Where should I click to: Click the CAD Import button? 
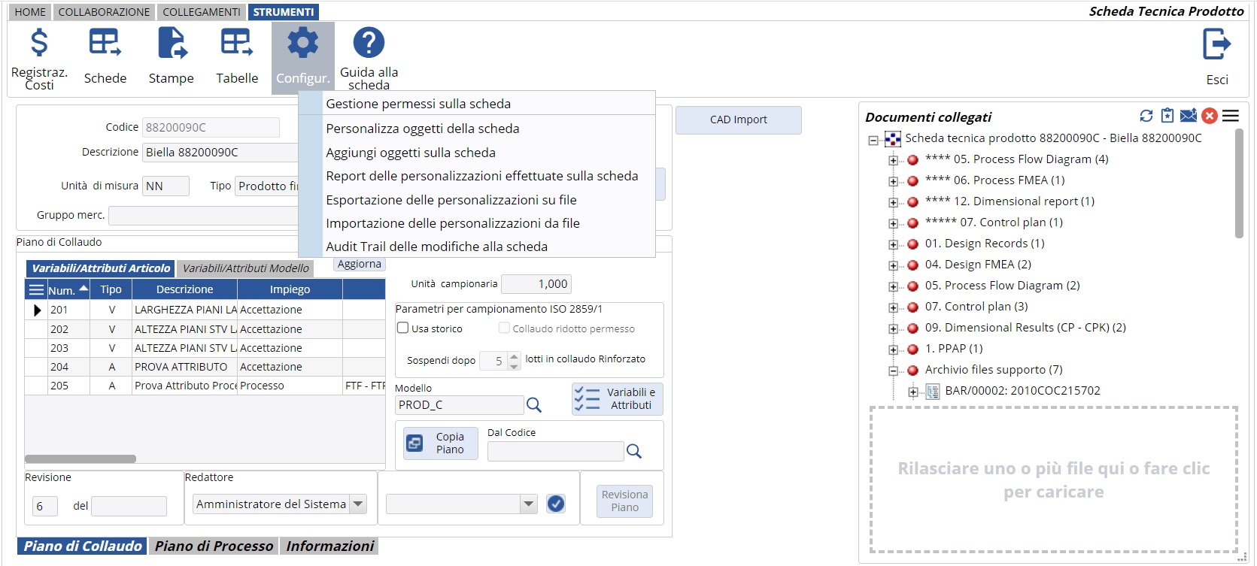point(738,120)
